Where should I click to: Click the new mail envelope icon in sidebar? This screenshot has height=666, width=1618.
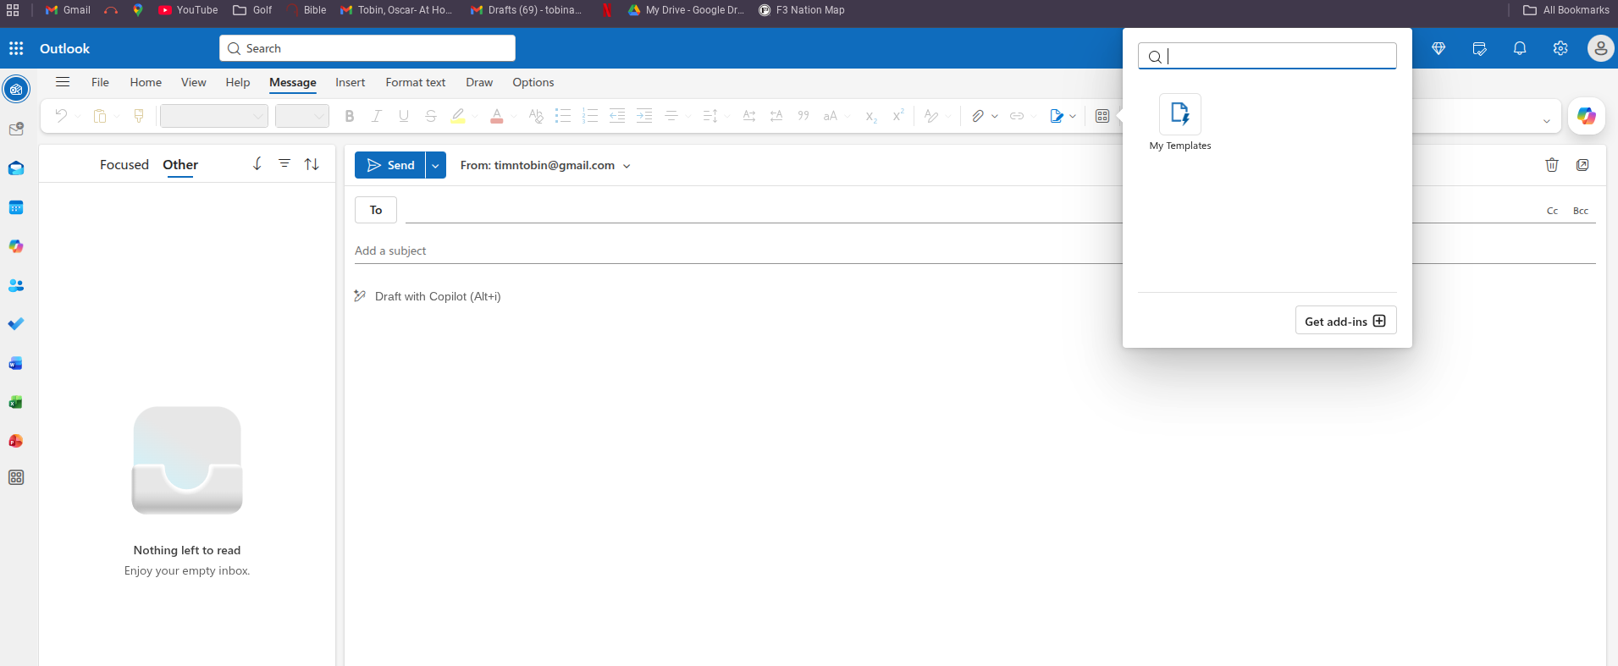tap(16, 129)
